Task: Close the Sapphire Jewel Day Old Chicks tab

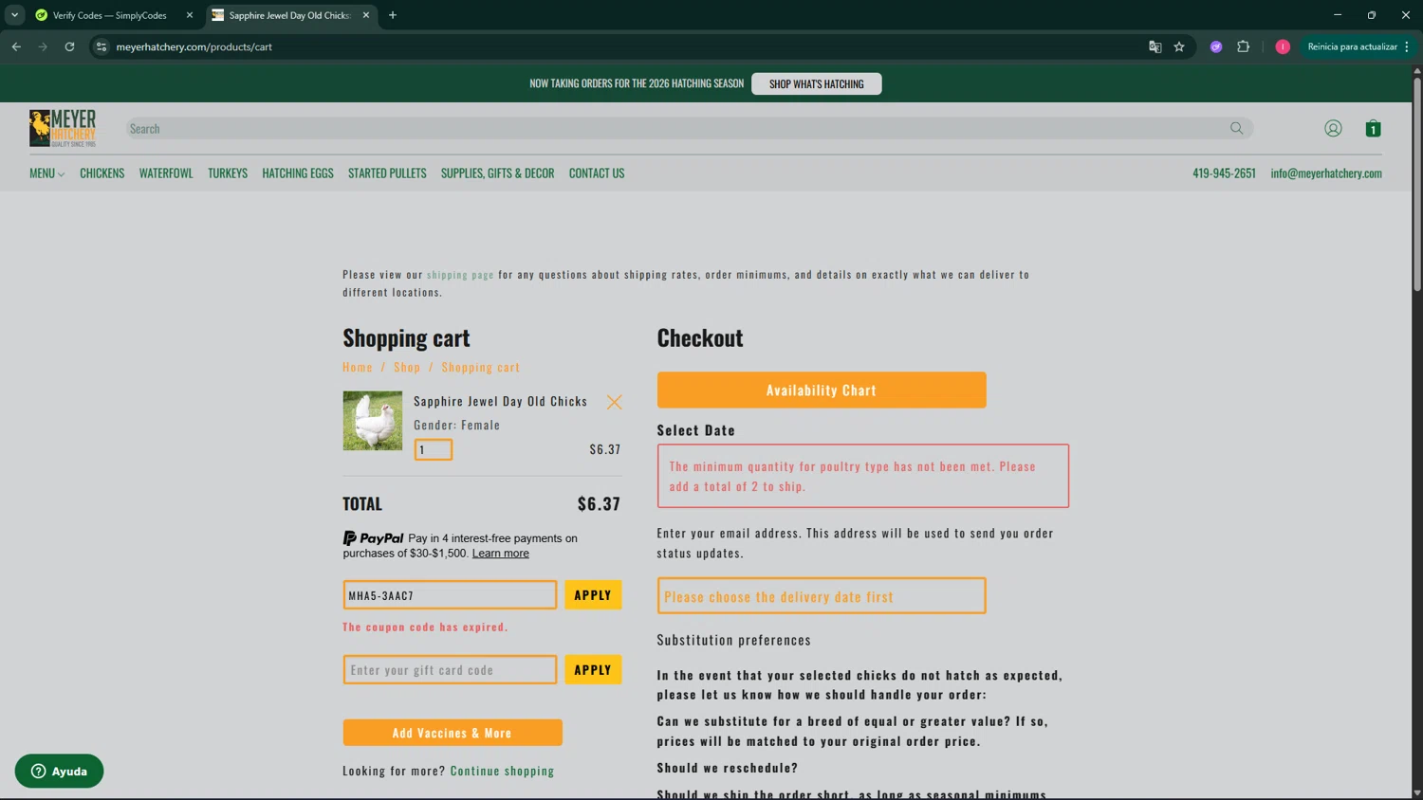Action: [x=365, y=15]
